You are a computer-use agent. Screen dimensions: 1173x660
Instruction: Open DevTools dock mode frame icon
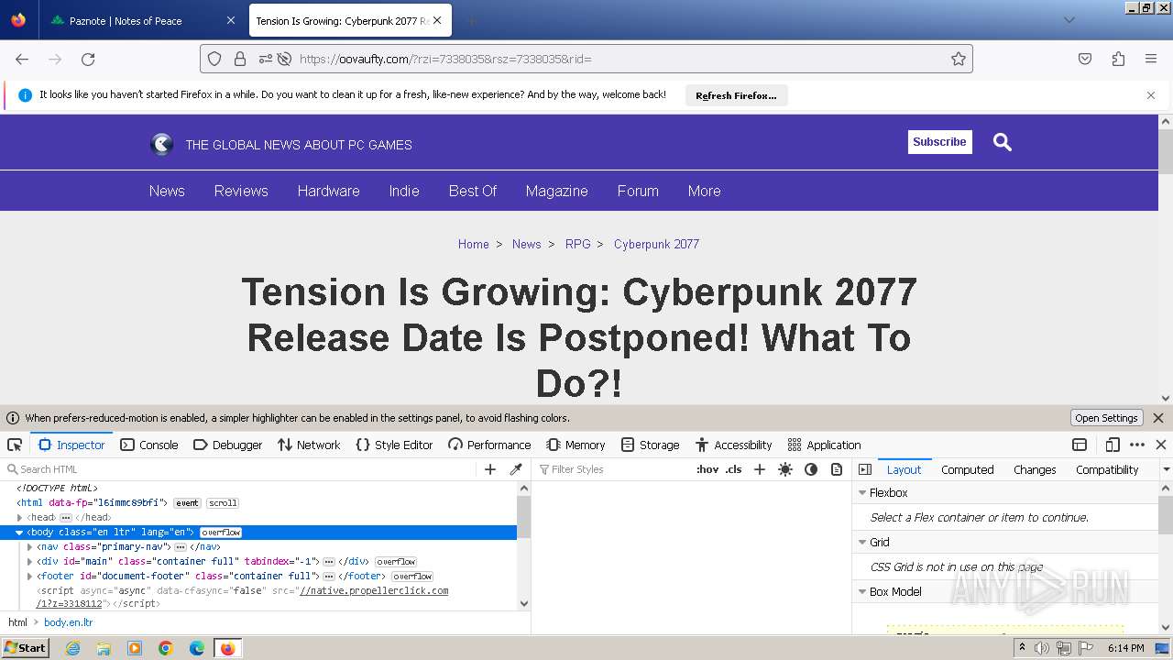click(1080, 445)
